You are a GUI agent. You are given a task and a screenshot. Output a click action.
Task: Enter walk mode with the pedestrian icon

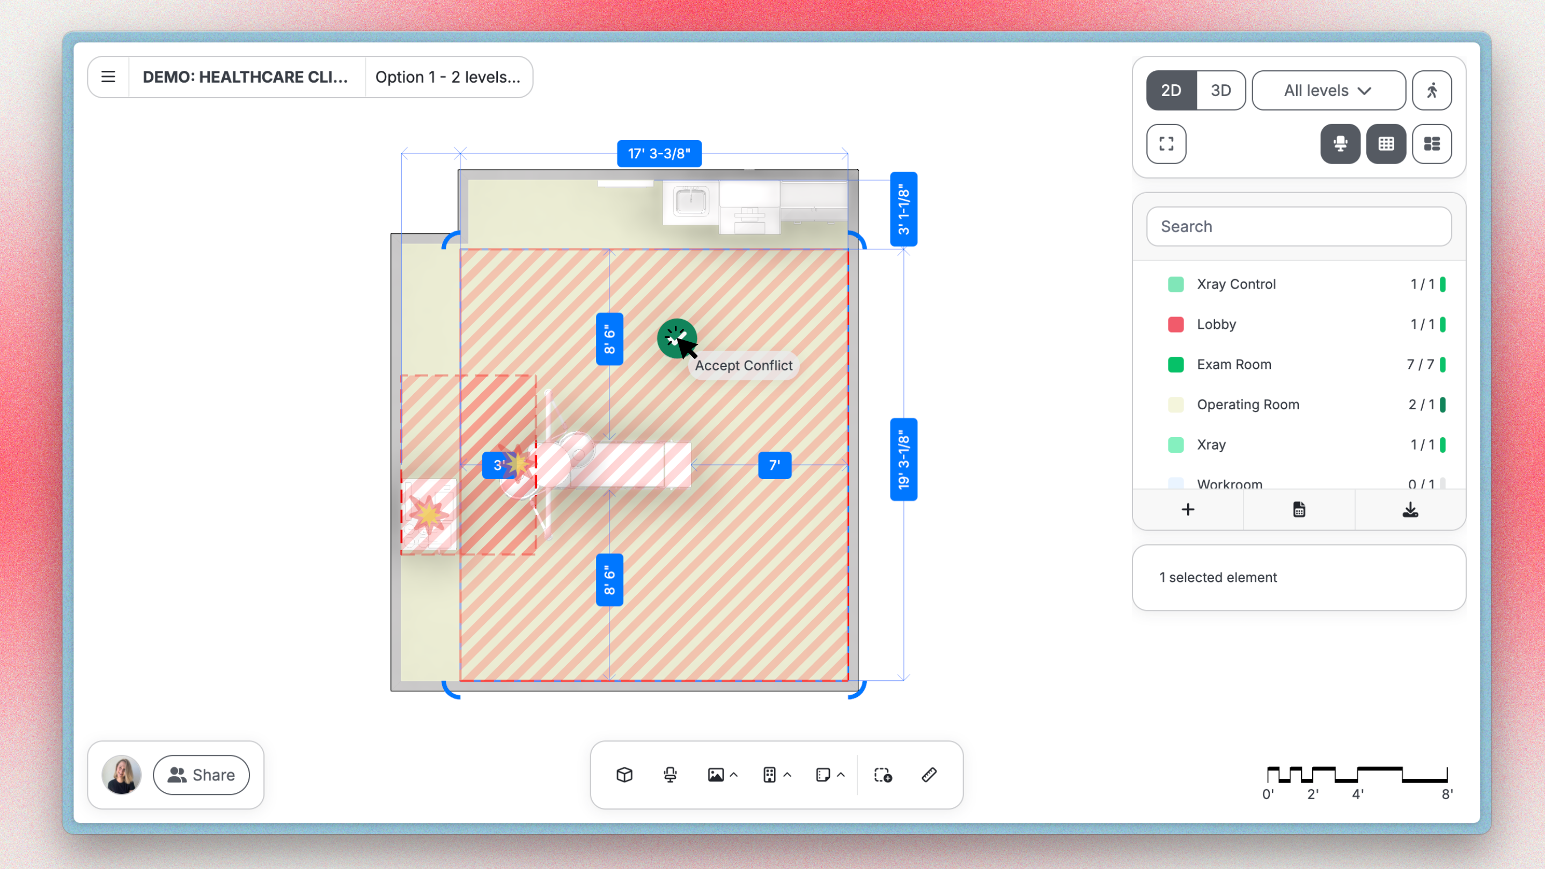tap(1432, 91)
